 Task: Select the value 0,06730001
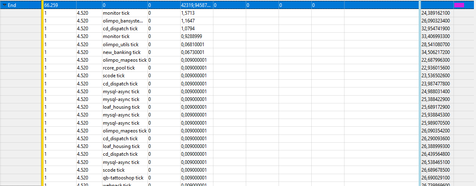[x=193, y=52]
